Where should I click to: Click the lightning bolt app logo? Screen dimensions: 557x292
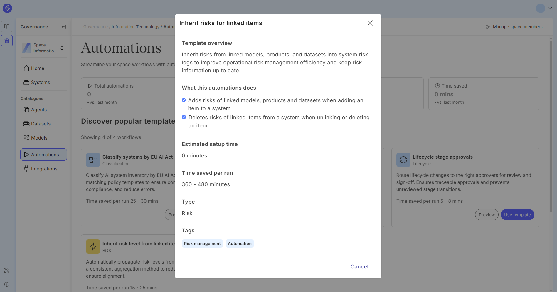(x=7, y=8)
